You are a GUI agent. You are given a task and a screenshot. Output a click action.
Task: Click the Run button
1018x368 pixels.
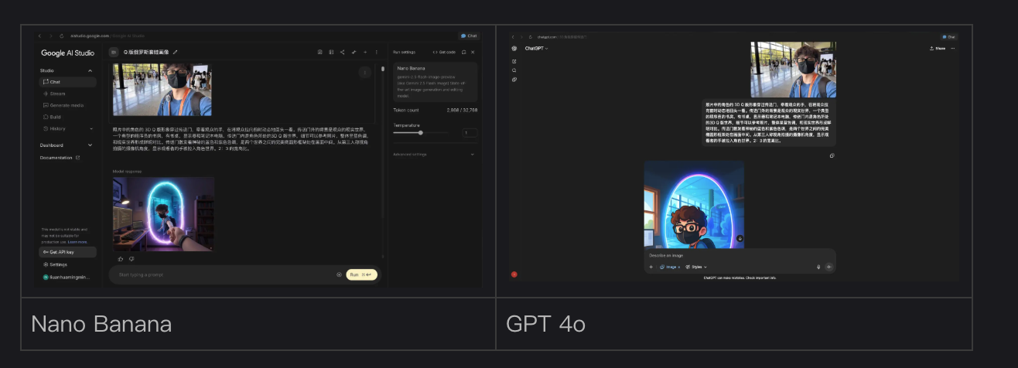[x=361, y=274]
